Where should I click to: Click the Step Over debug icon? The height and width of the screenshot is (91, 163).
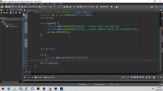click(33, 7)
